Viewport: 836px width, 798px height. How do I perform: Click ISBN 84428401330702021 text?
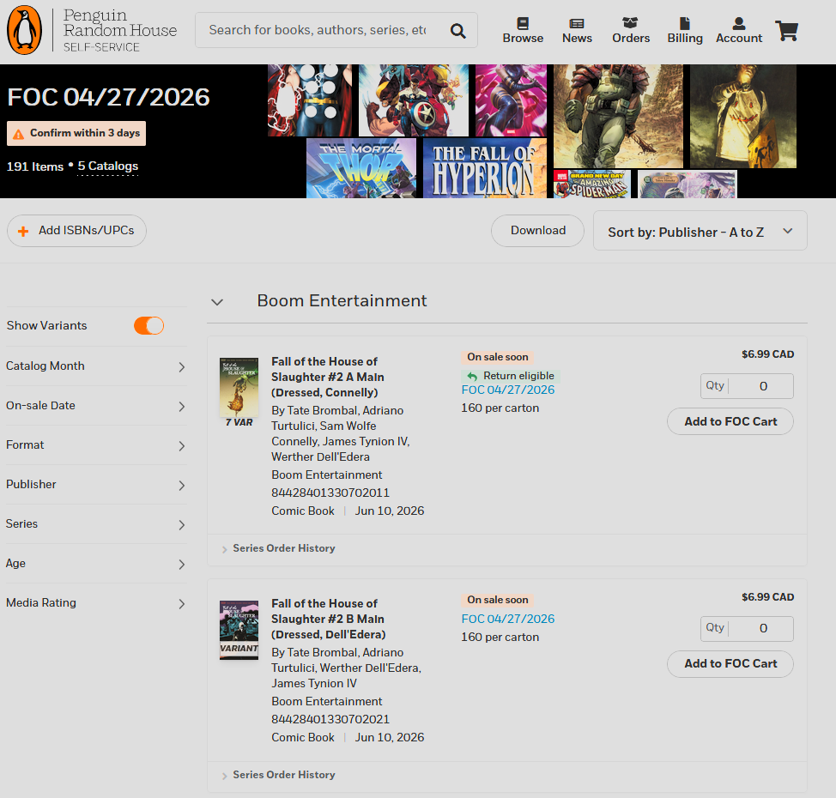tap(330, 720)
